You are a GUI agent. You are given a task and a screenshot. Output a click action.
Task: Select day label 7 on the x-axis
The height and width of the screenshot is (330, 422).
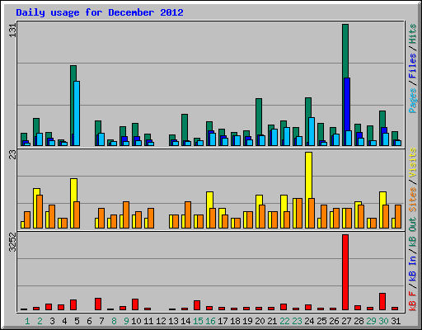click(x=101, y=321)
